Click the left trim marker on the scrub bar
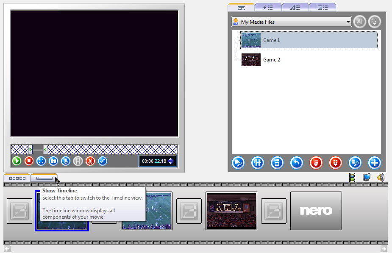 click(31, 150)
